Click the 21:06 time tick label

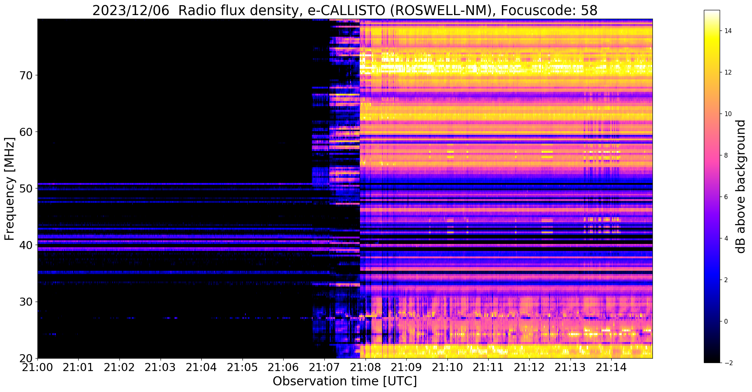pyautogui.click(x=283, y=367)
